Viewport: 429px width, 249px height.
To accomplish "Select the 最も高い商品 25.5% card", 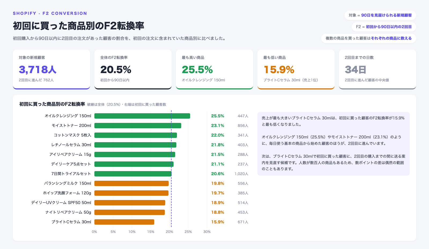I will 214,69.
